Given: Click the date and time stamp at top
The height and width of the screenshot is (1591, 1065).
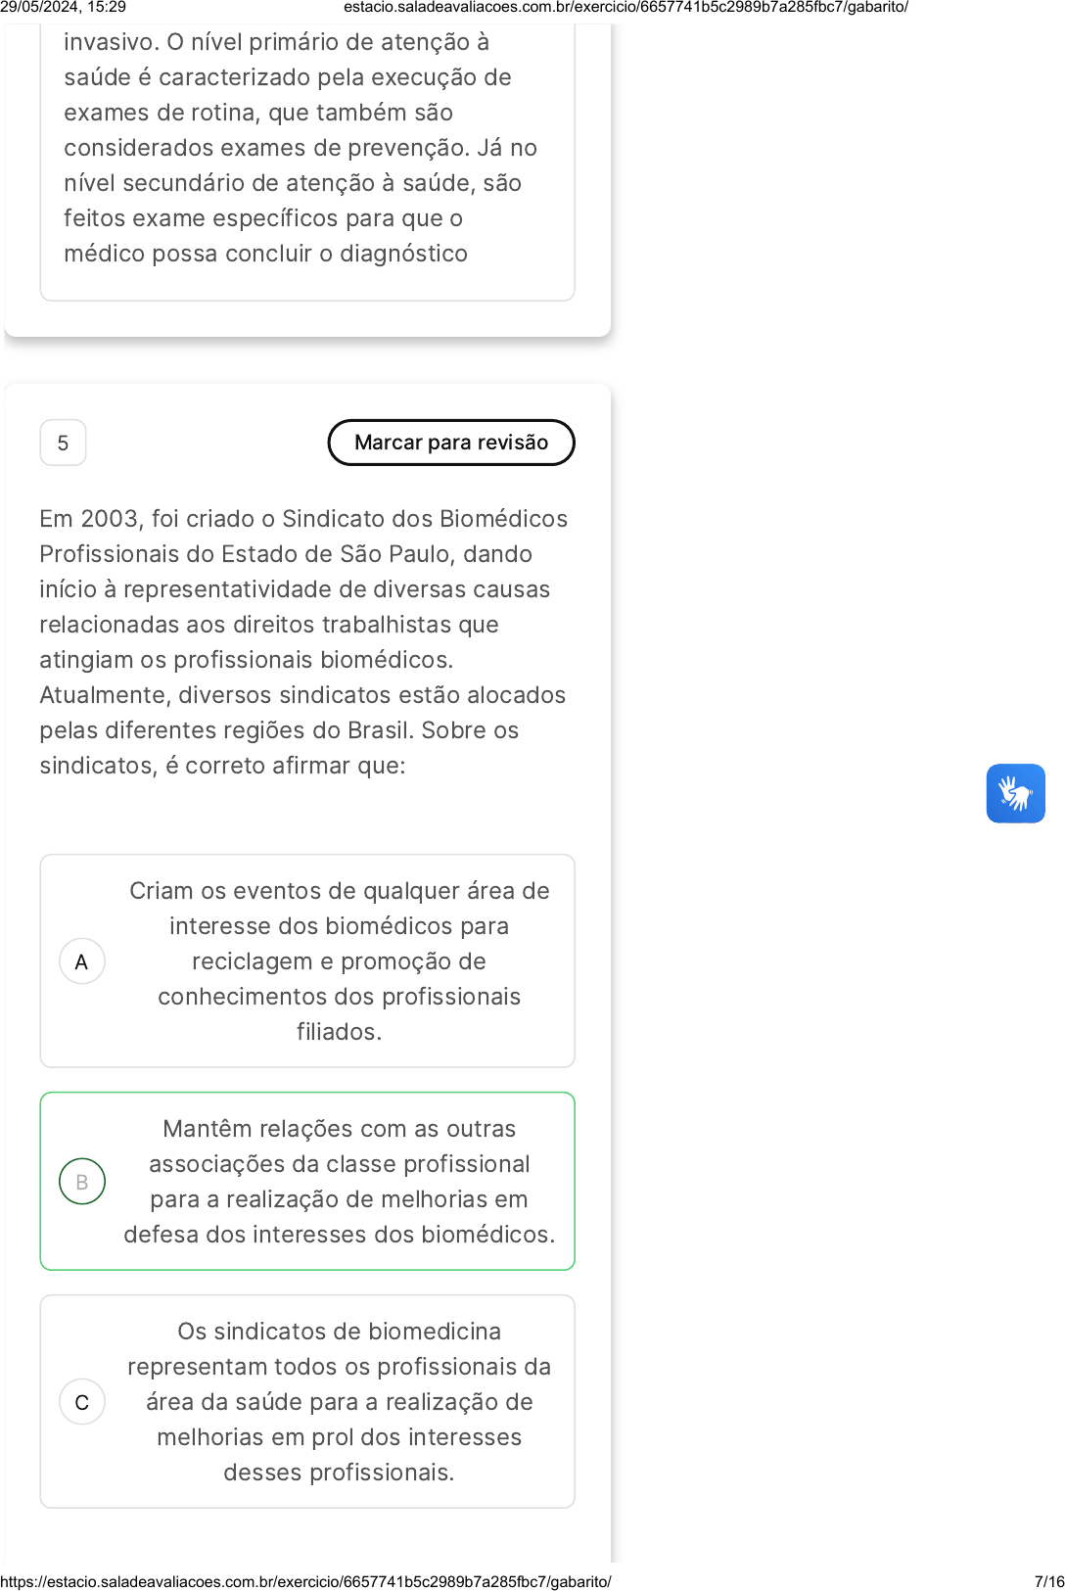Looking at the screenshot, I should click(x=63, y=7).
